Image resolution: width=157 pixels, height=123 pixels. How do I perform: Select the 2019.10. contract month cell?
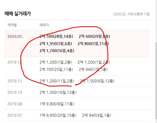click(15, 93)
